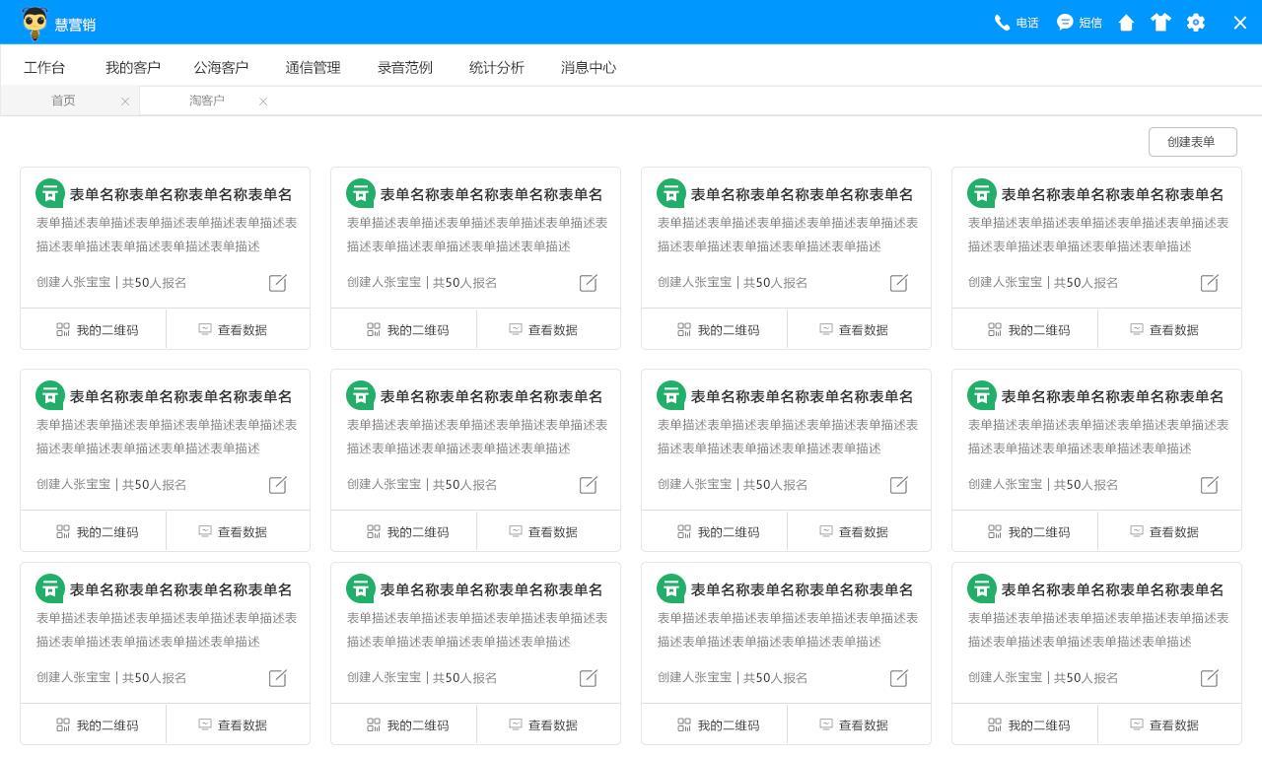Open settings gear in header
The width and height of the screenshot is (1262, 757).
(x=1196, y=23)
